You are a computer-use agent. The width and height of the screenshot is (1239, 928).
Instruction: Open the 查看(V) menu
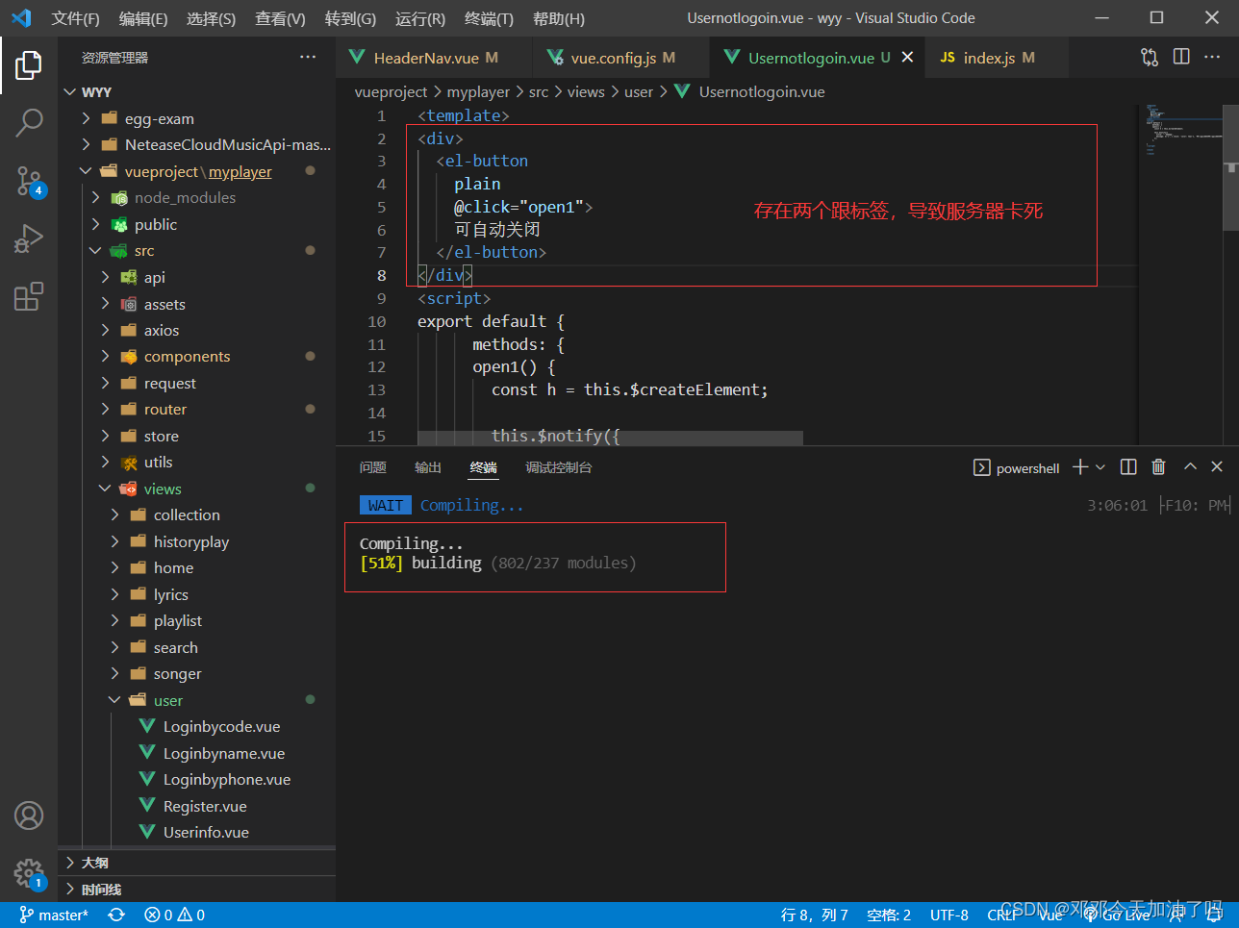(280, 18)
